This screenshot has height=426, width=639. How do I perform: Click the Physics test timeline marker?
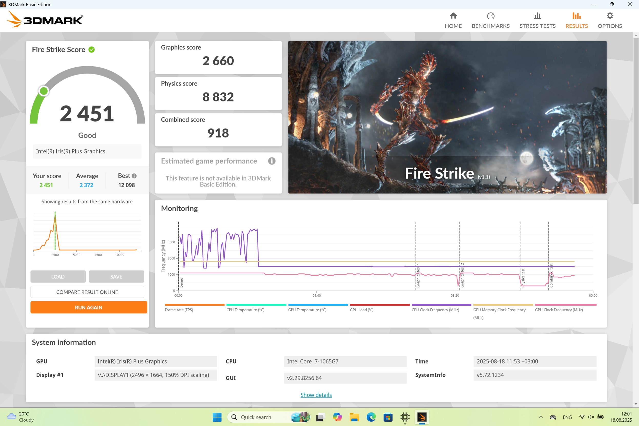pyautogui.click(x=523, y=278)
